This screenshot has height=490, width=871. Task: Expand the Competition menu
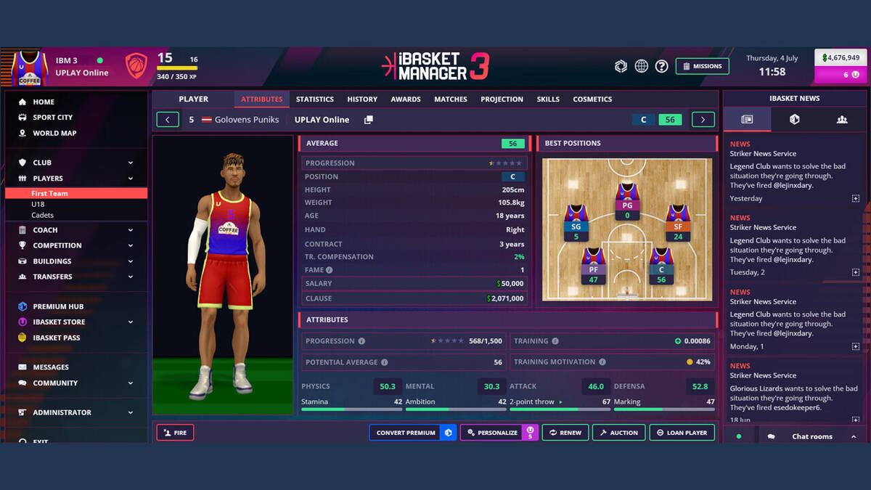coord(76,245)
